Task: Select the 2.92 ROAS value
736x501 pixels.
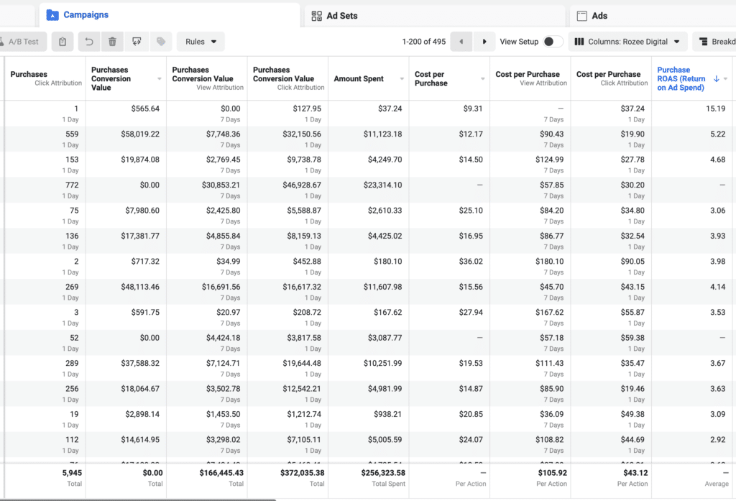Action: [718, 440]
